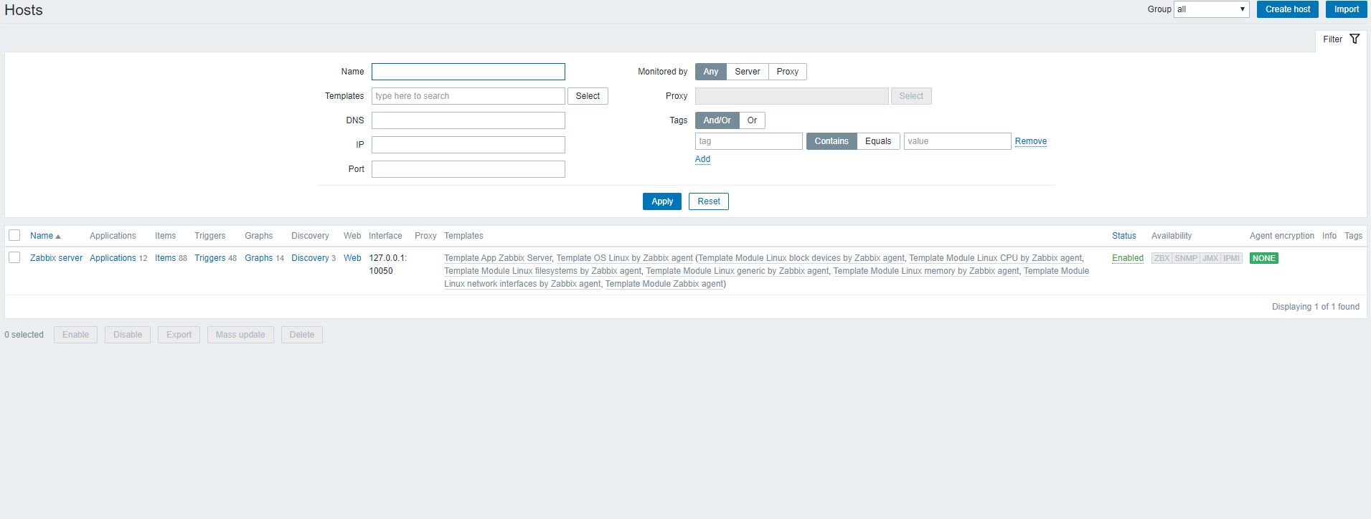The width and height of the screenshot is (1371, 519).
Task: Focus the Port filter field
Action: (x=468, y=169)
